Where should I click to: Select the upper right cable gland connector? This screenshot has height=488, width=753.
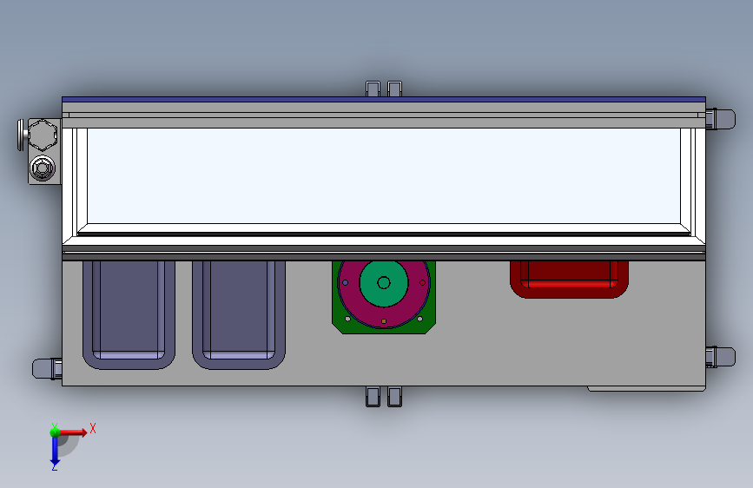pyautogui.click(x=720, y=119)
